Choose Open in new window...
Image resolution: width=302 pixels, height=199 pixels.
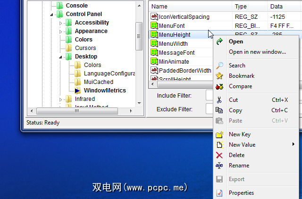(256, 52)
